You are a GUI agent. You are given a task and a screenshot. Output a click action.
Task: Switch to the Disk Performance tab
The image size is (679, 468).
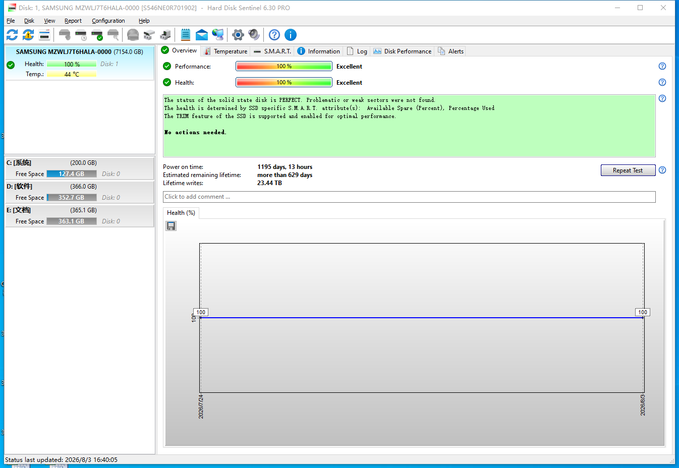tap(403, 51)
